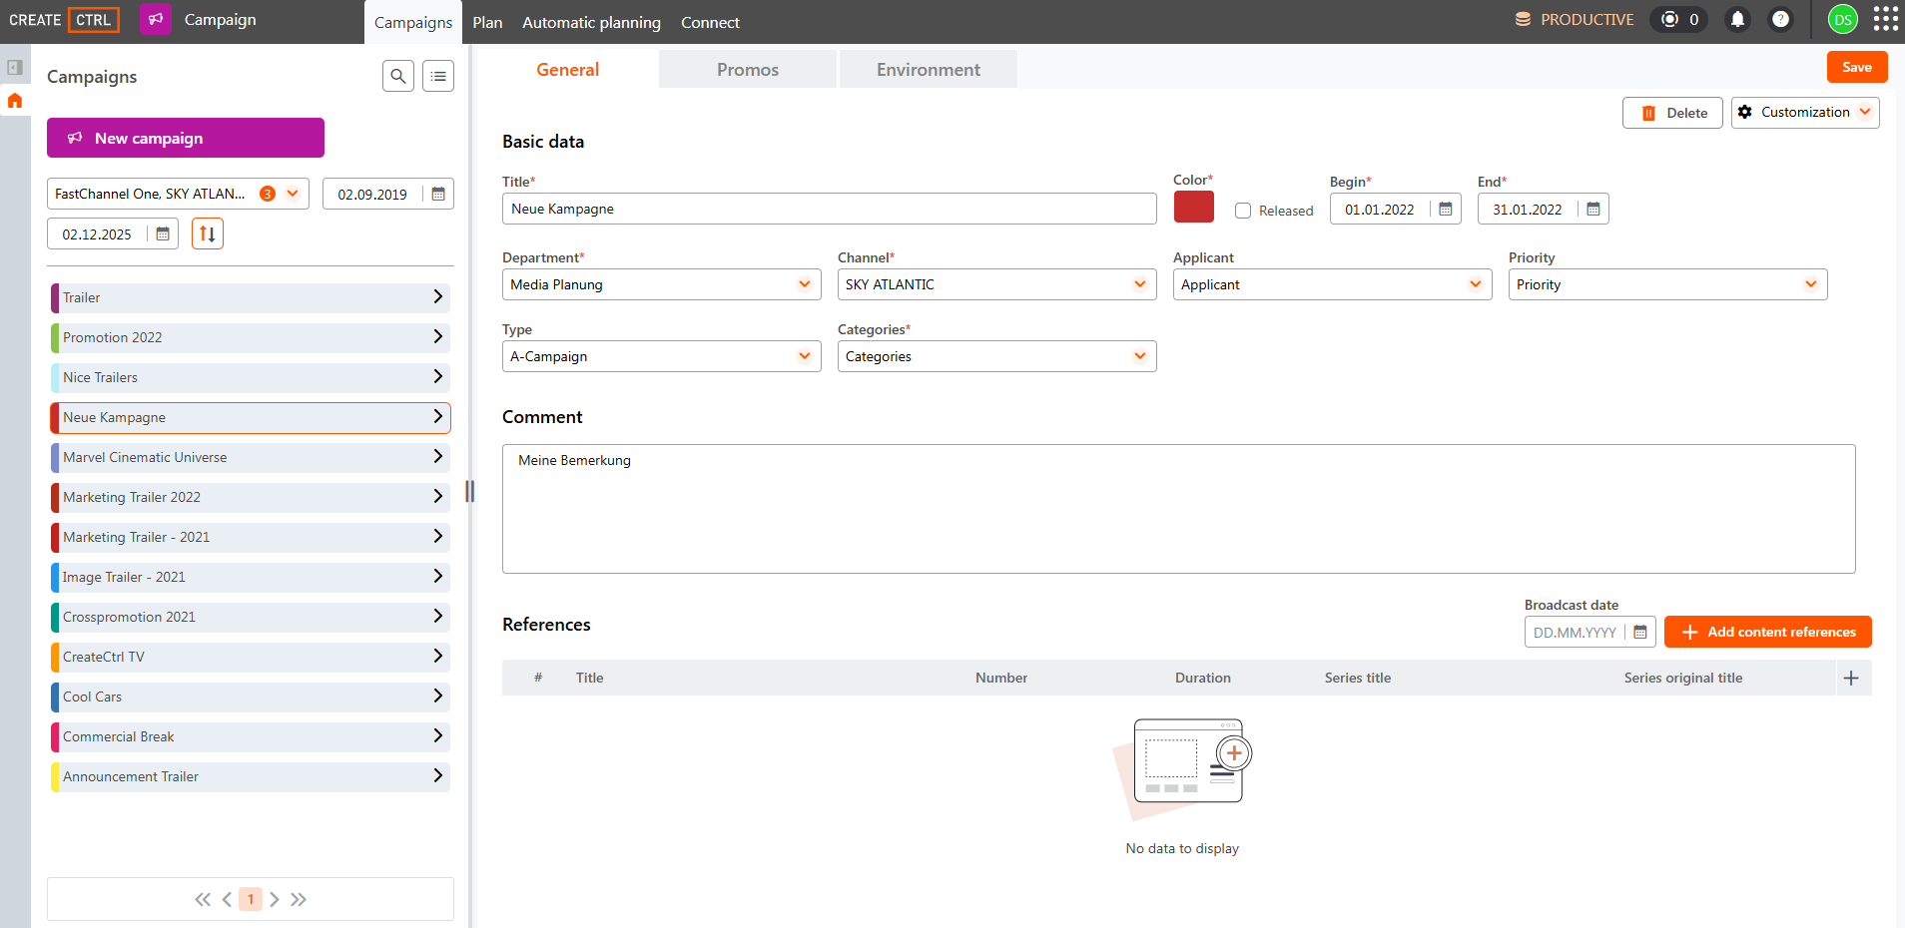Open the Plan top menu
This screenshot has height=928, width=1905.
pyautogui.click(x=487, y=22)
